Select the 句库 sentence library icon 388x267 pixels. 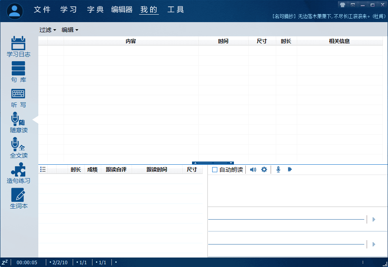click(19, 71)
